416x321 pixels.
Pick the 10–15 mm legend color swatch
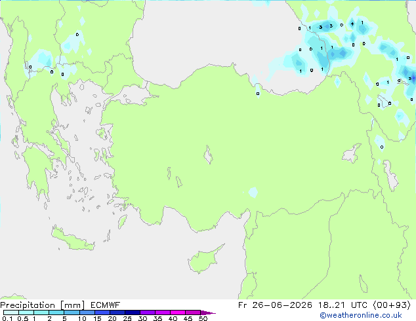87,312
